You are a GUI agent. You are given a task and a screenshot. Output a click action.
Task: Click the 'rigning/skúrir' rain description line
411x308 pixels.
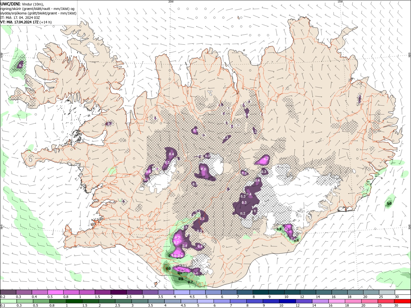coord(37,9)
